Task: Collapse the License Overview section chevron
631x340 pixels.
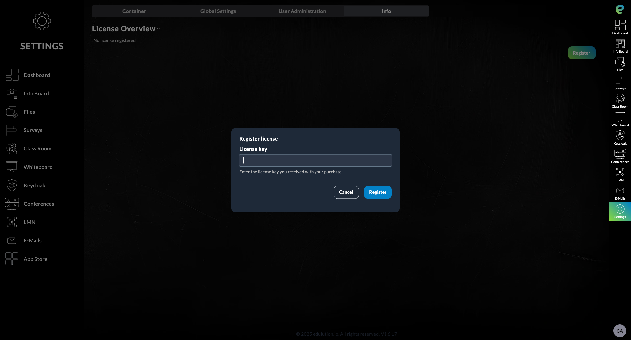Action: point(158,29)
